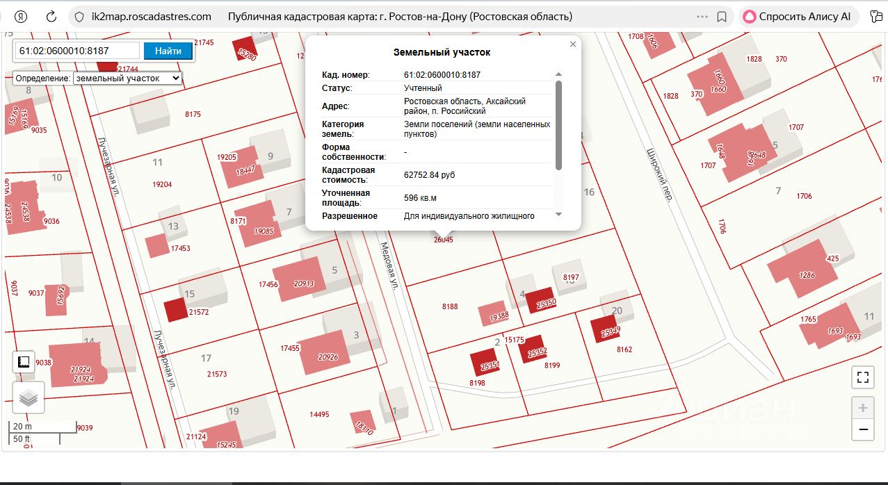Reload the page in browser
Viewport: 888px width, 485px height.
pos(51,17)
